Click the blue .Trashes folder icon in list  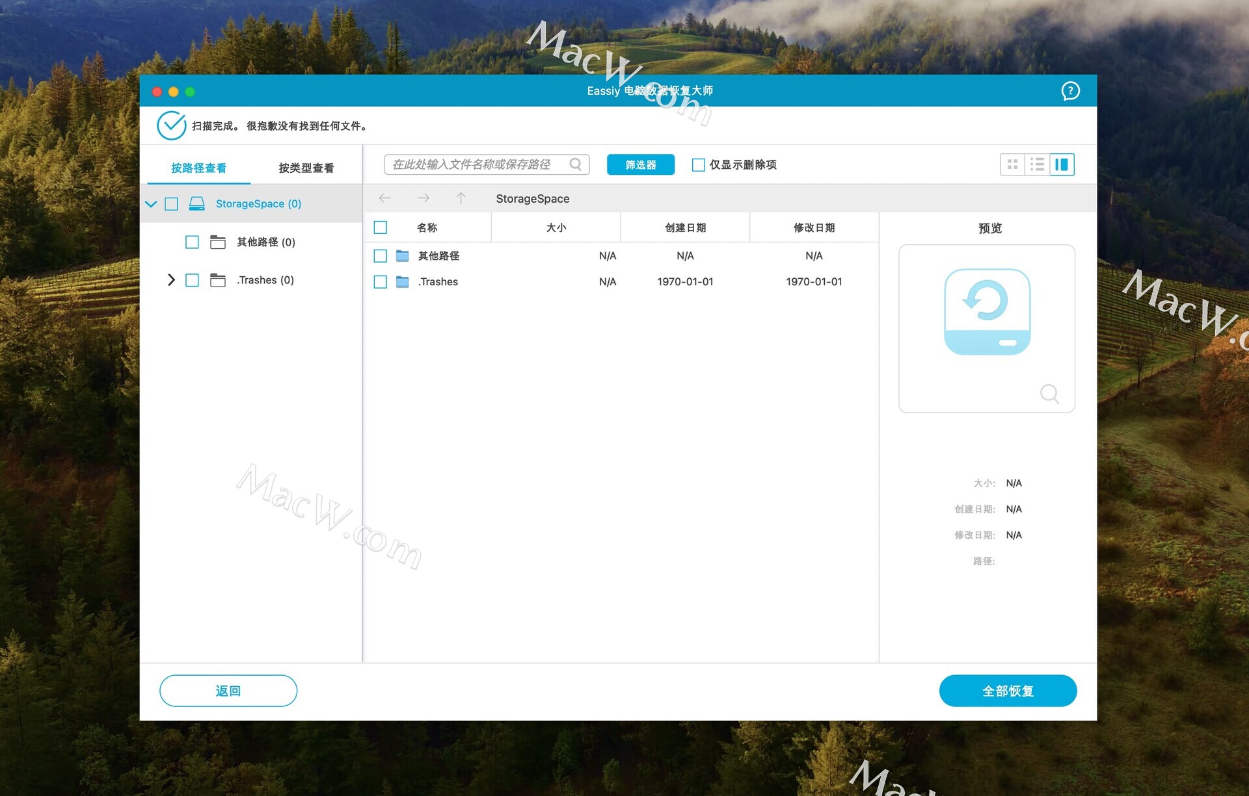(403, 282)
